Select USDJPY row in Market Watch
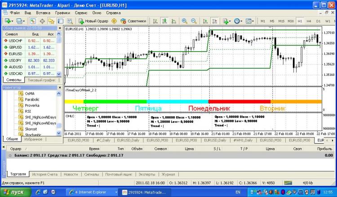337x197 pixels. coord(30,61)
